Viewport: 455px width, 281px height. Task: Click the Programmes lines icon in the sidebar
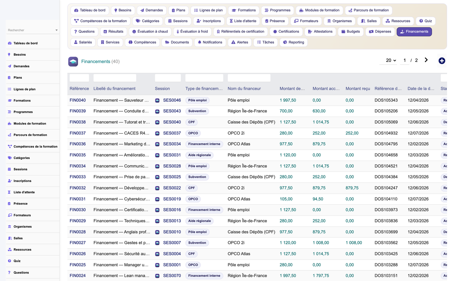pos(9,112)
